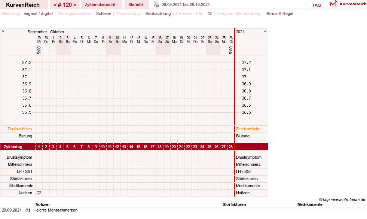Go to previous cycle with the left arrow

(55, 5)
